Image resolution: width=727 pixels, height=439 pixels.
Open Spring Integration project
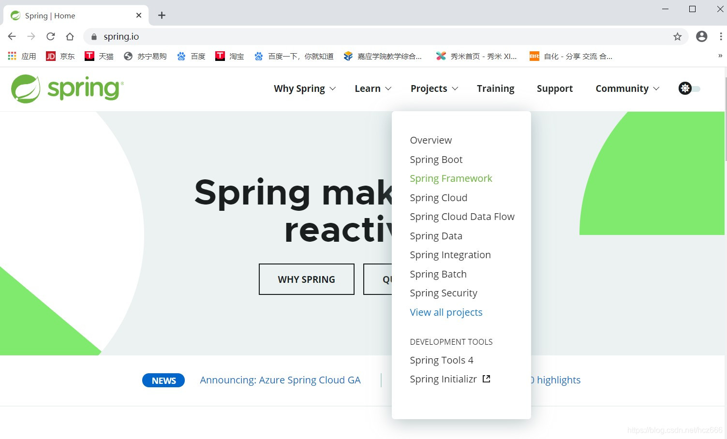(x=450, y=255)
